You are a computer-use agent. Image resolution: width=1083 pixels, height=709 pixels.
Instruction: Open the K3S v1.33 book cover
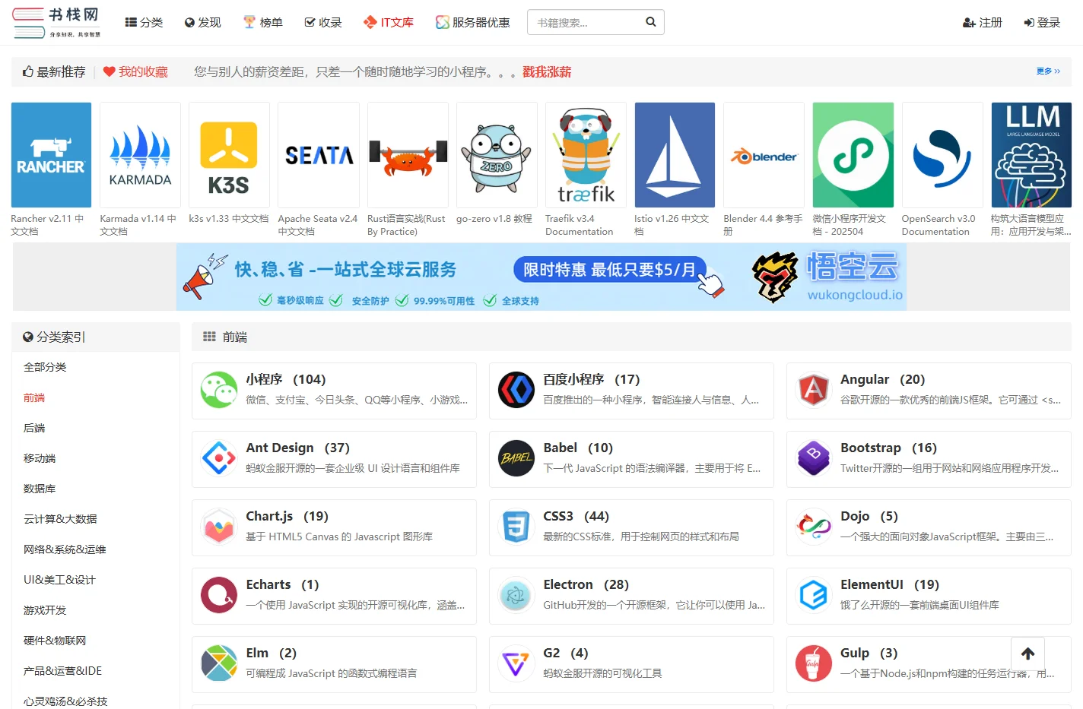(x=229, y=155)
